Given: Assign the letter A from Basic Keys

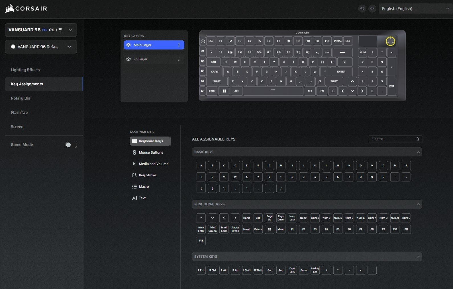Looking at the screenshot, I should 201,166.
